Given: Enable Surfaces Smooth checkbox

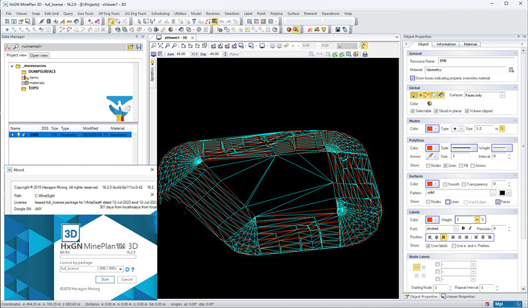Looking at the screenshot, I should tap(445, 184).
